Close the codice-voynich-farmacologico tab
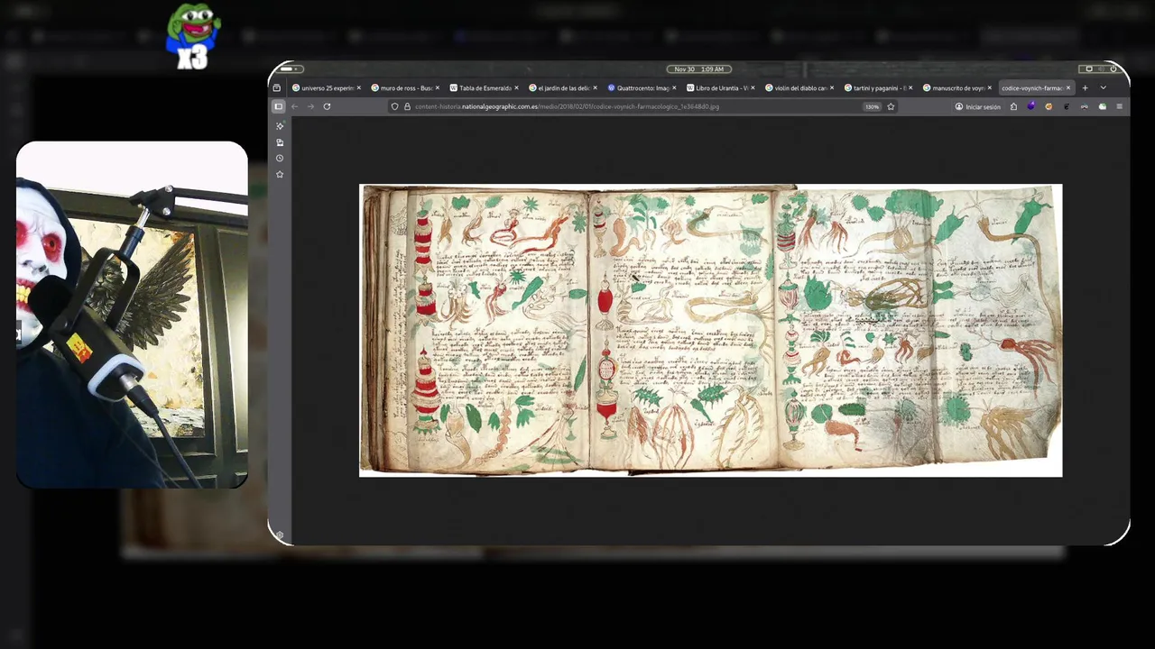Image resolution: width=1155 pixels, height=649 pixels. (x=1068, y=88)
